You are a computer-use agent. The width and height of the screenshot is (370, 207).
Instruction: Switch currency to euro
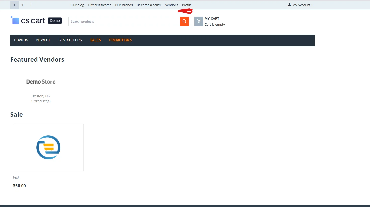23,5
